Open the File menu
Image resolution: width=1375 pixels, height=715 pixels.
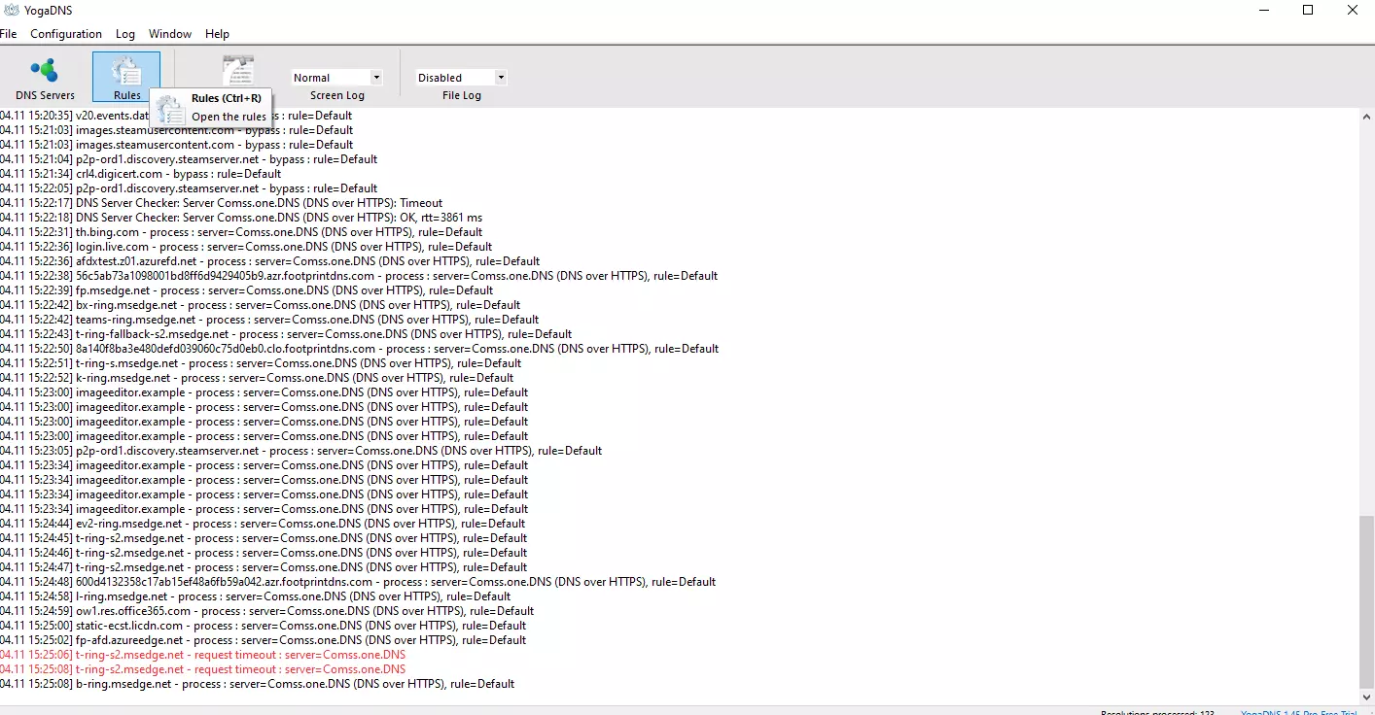tap(8, 34)
